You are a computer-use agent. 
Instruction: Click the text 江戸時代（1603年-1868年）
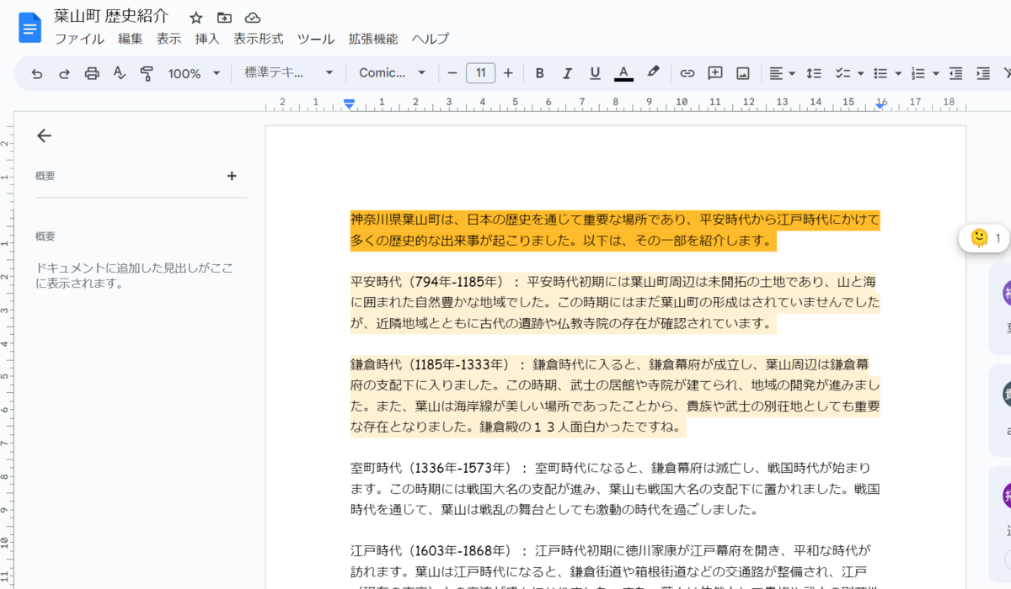click(x=432, y=551)
